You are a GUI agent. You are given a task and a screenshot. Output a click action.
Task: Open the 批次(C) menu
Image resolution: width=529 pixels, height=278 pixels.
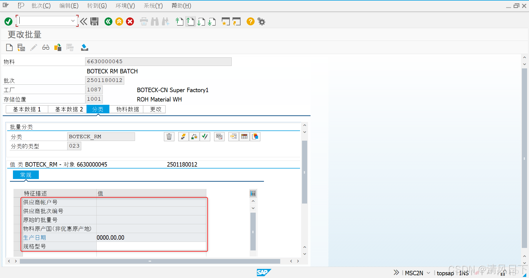tap(41, 6)
